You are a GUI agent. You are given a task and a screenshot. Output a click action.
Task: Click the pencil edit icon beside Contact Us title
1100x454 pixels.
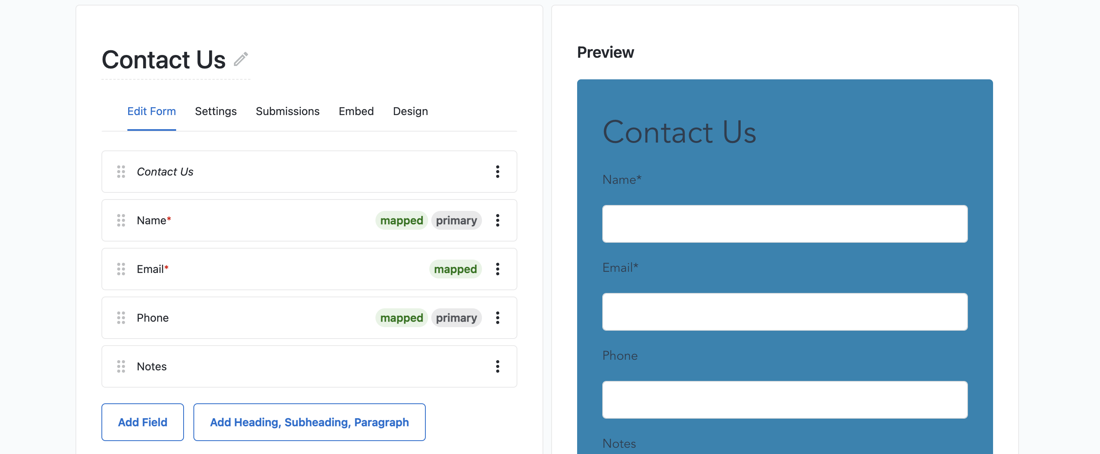click(x=241, y=59)
